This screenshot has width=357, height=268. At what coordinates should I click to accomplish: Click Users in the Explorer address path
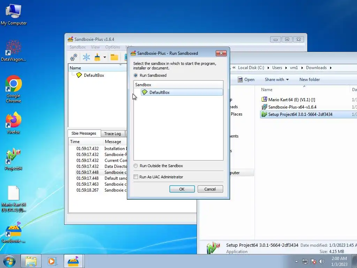(277, 68)
